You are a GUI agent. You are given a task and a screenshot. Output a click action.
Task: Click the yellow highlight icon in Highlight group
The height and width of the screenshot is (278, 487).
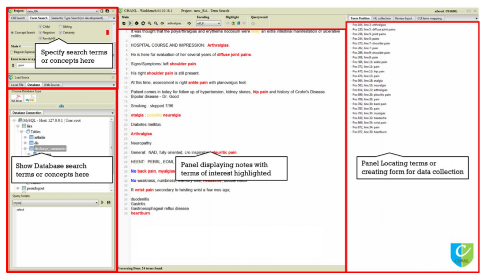[233, 23]
